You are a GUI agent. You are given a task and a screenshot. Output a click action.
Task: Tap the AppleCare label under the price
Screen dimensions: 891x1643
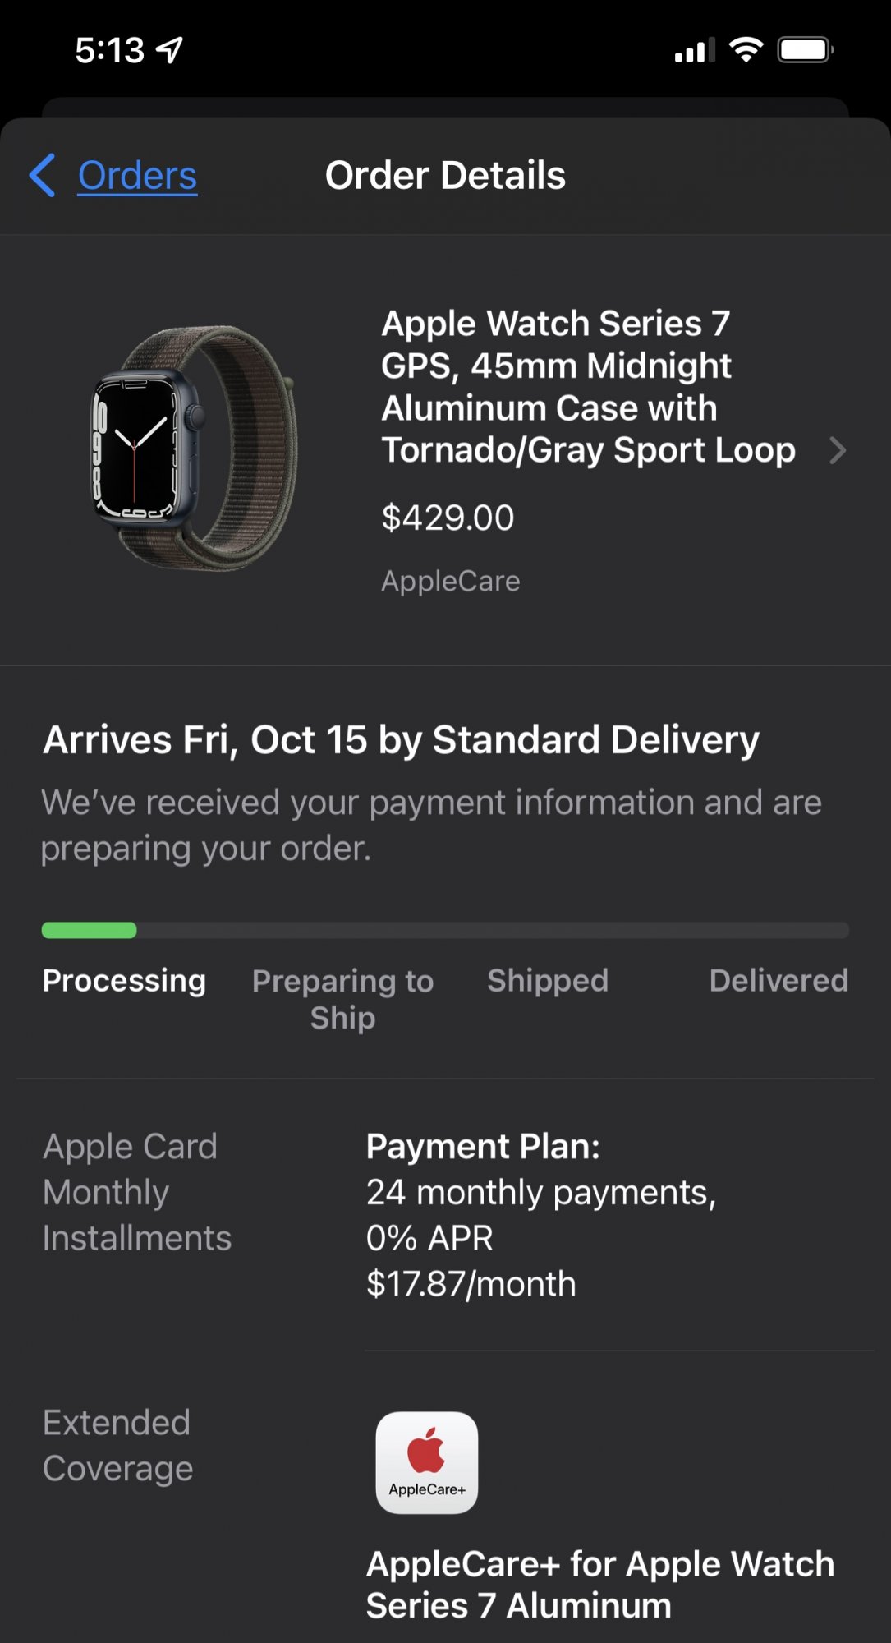[450, 581]
